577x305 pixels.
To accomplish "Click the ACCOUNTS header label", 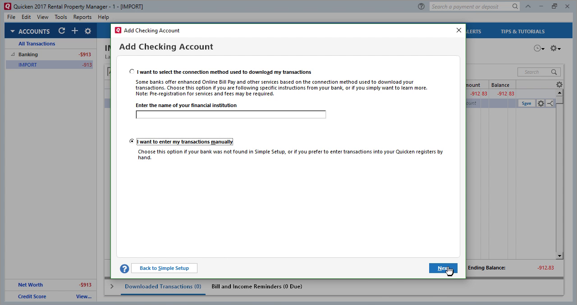I will point(34,31).
